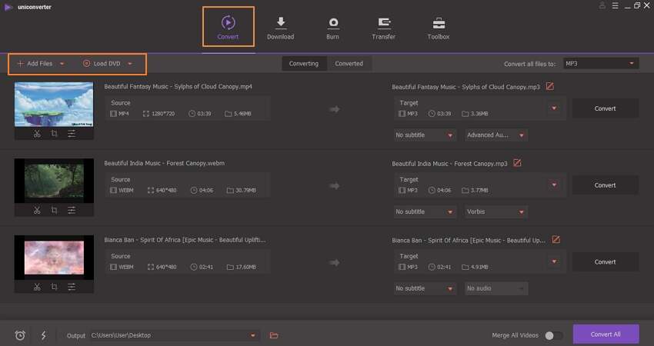Click Convert button for Bianca Ban file
The width and height of the screenshot is (654, 346).
point(605,262)
